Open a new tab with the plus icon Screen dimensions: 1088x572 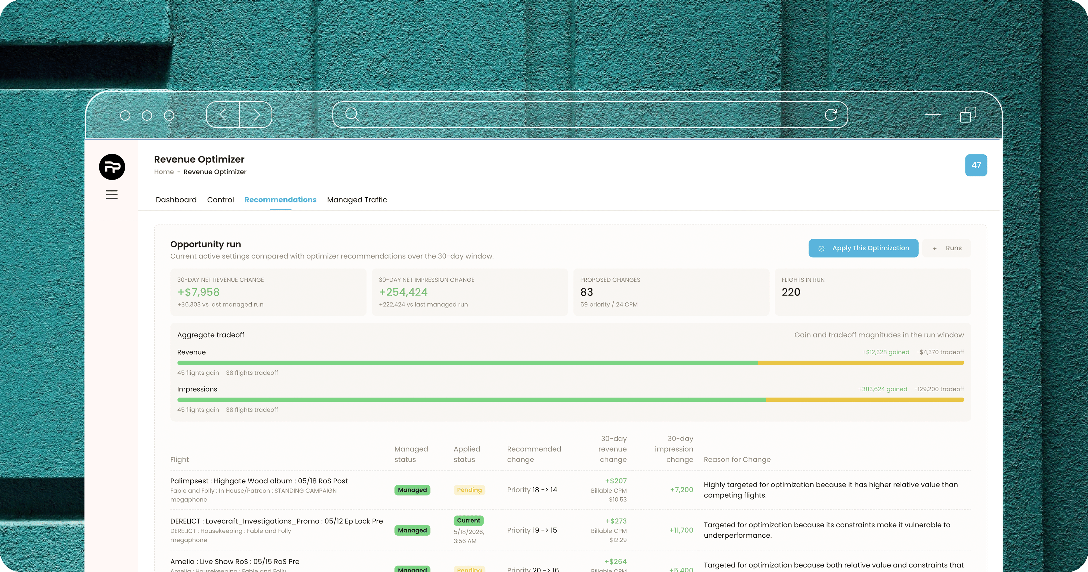pyautogui.click(x=933, y=114)
